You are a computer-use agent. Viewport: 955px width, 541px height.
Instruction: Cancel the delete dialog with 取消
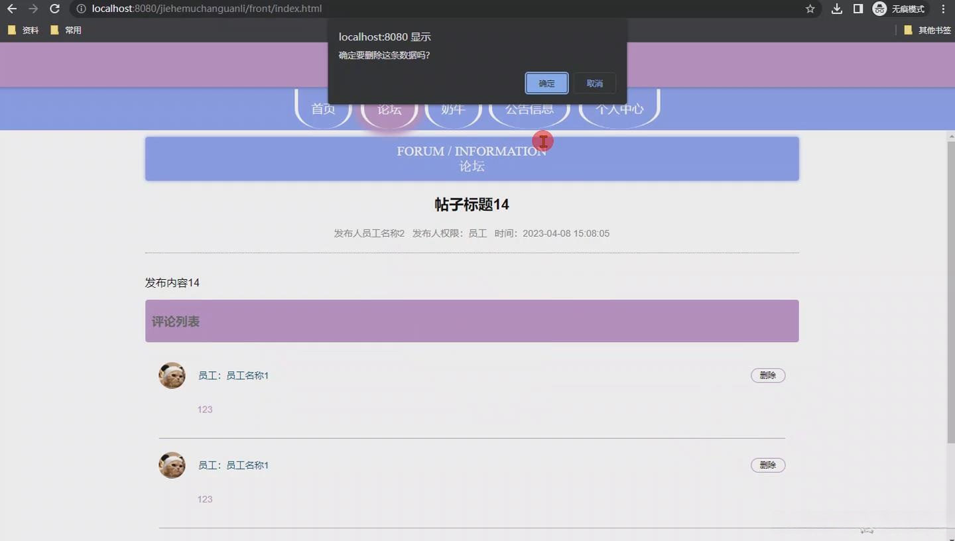coord(594,83)
